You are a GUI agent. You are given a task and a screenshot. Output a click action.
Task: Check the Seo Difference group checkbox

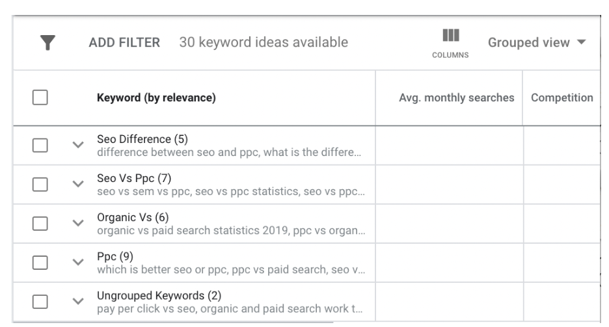[x=41, y=145]
